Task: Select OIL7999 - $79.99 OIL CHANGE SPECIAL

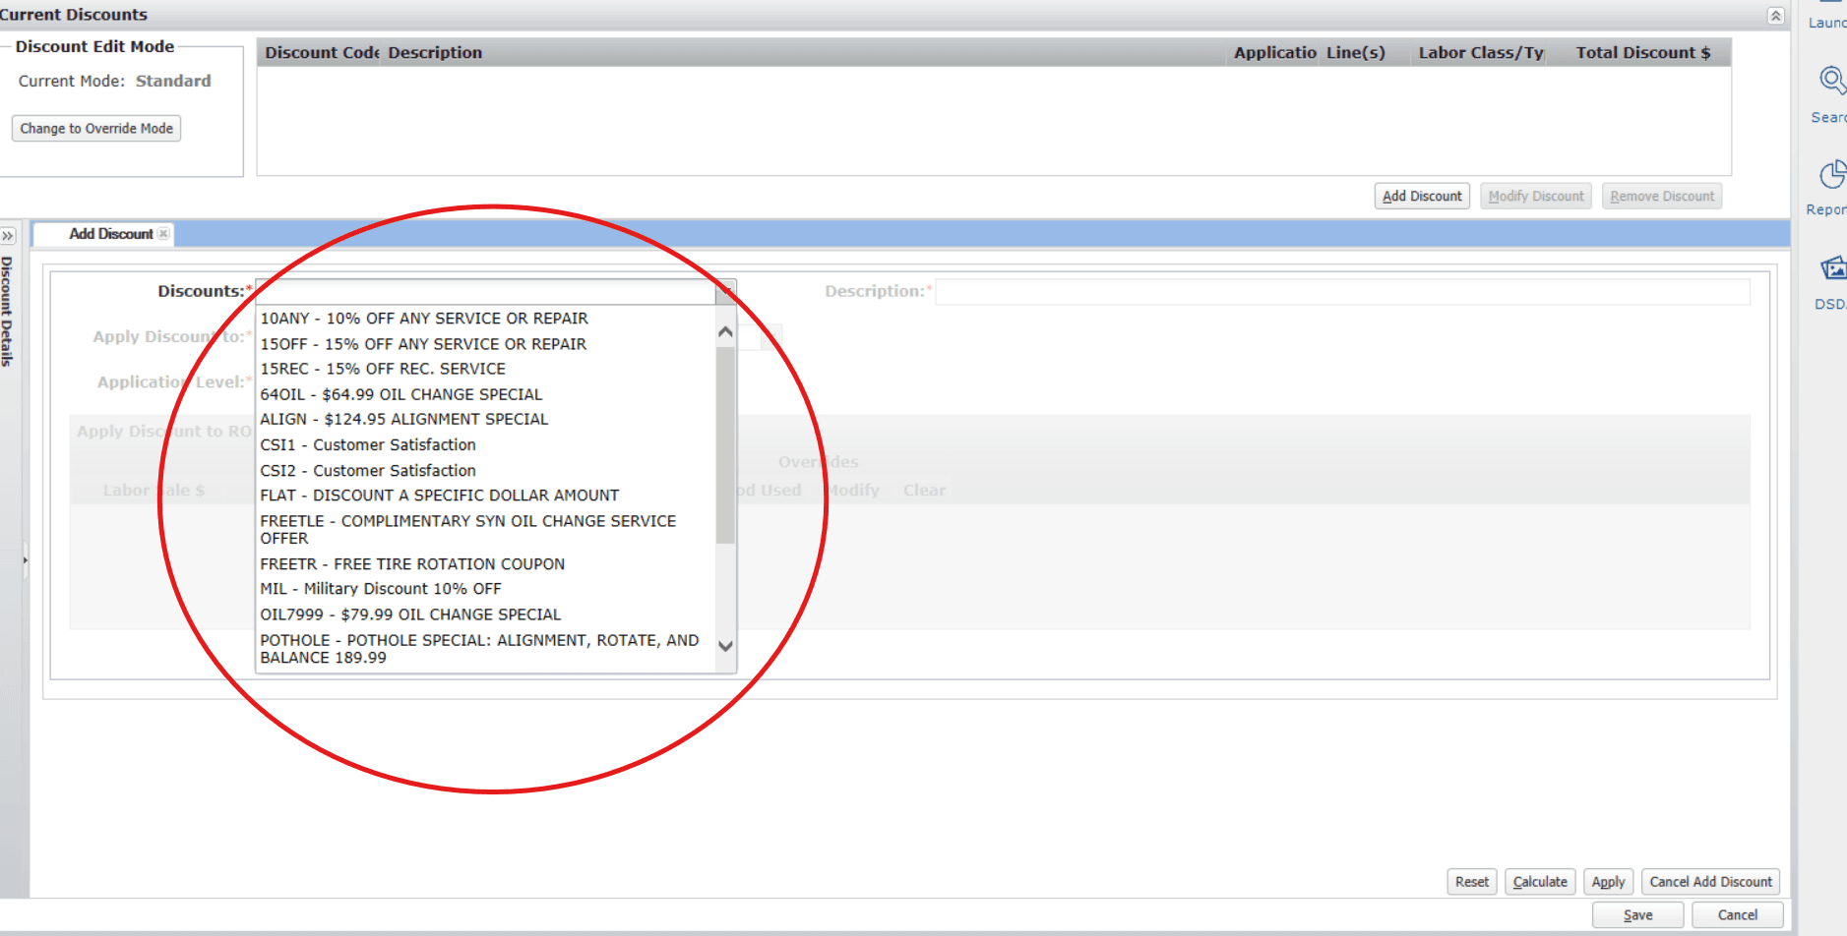Action: [410, 614]
